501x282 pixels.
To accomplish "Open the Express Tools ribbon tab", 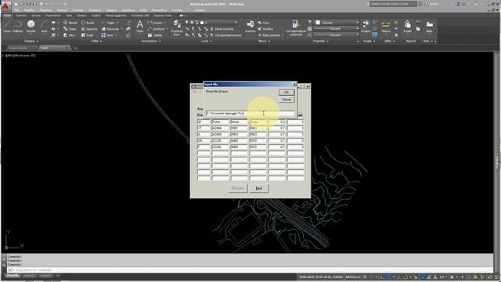I will pos(162,16).
